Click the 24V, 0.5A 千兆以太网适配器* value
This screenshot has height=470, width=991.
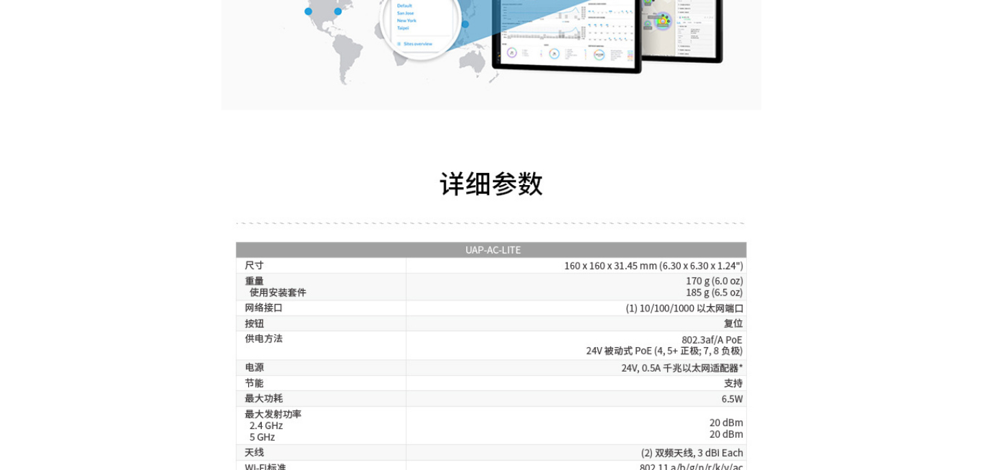tap(682, 368)
